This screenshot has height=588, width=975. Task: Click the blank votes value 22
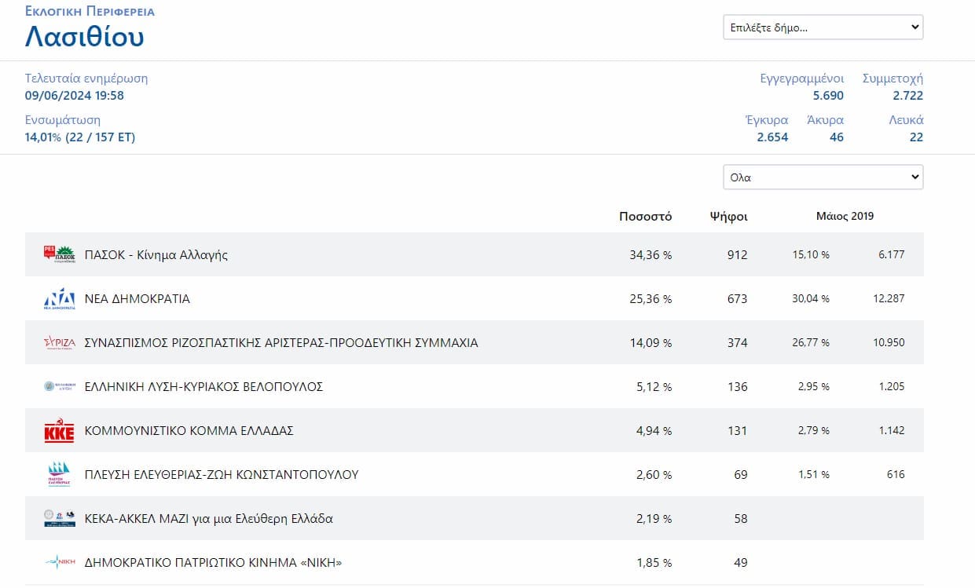916,137
